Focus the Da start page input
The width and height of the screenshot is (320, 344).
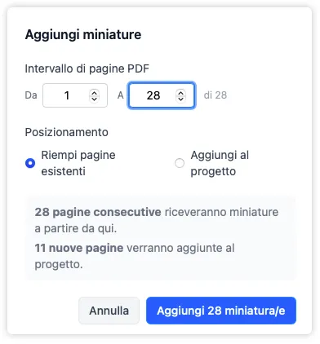pos(75,95)
